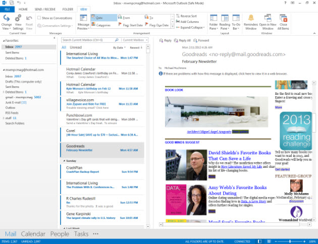Viewport: 318px width, 244px height.
Task: Arrange by Flag: Start Date
Action: (130, 25)
